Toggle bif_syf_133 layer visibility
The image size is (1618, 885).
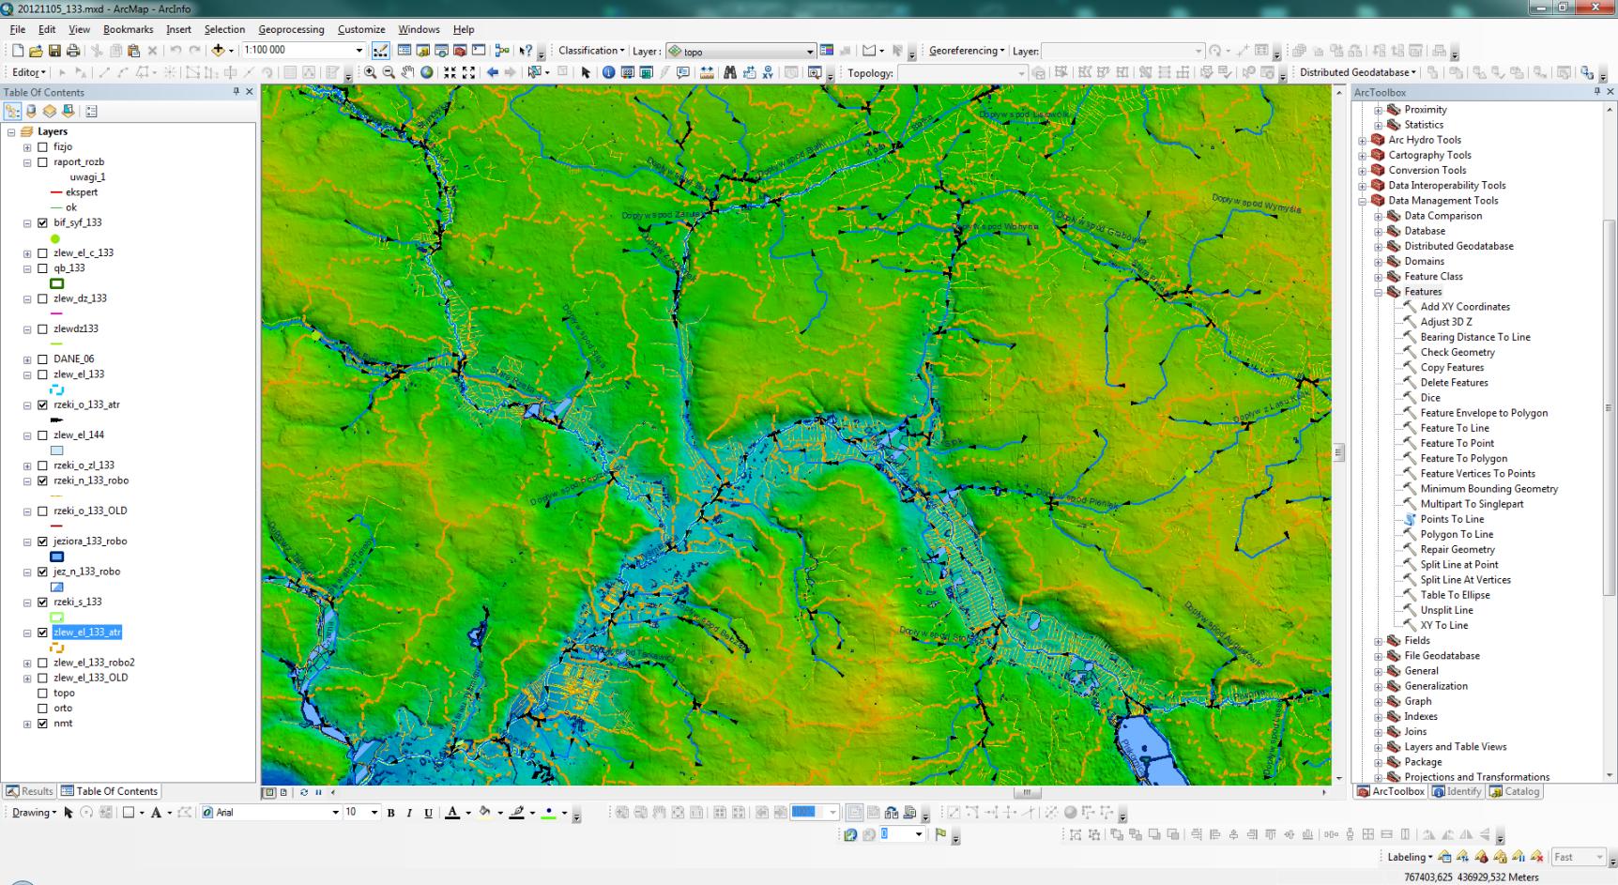point(42,223)
